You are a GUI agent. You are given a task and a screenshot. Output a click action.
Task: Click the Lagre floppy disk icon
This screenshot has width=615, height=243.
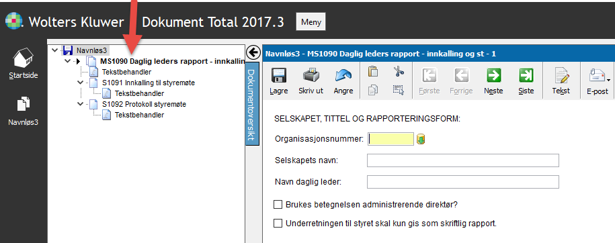click(x=278, y=76)
